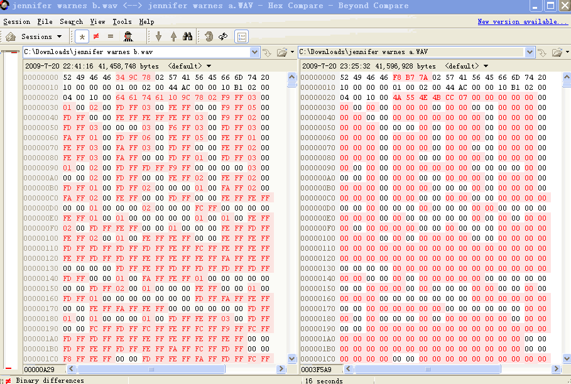
Task: Go to previous difference up arrow
Action: [x=173, y=36]
